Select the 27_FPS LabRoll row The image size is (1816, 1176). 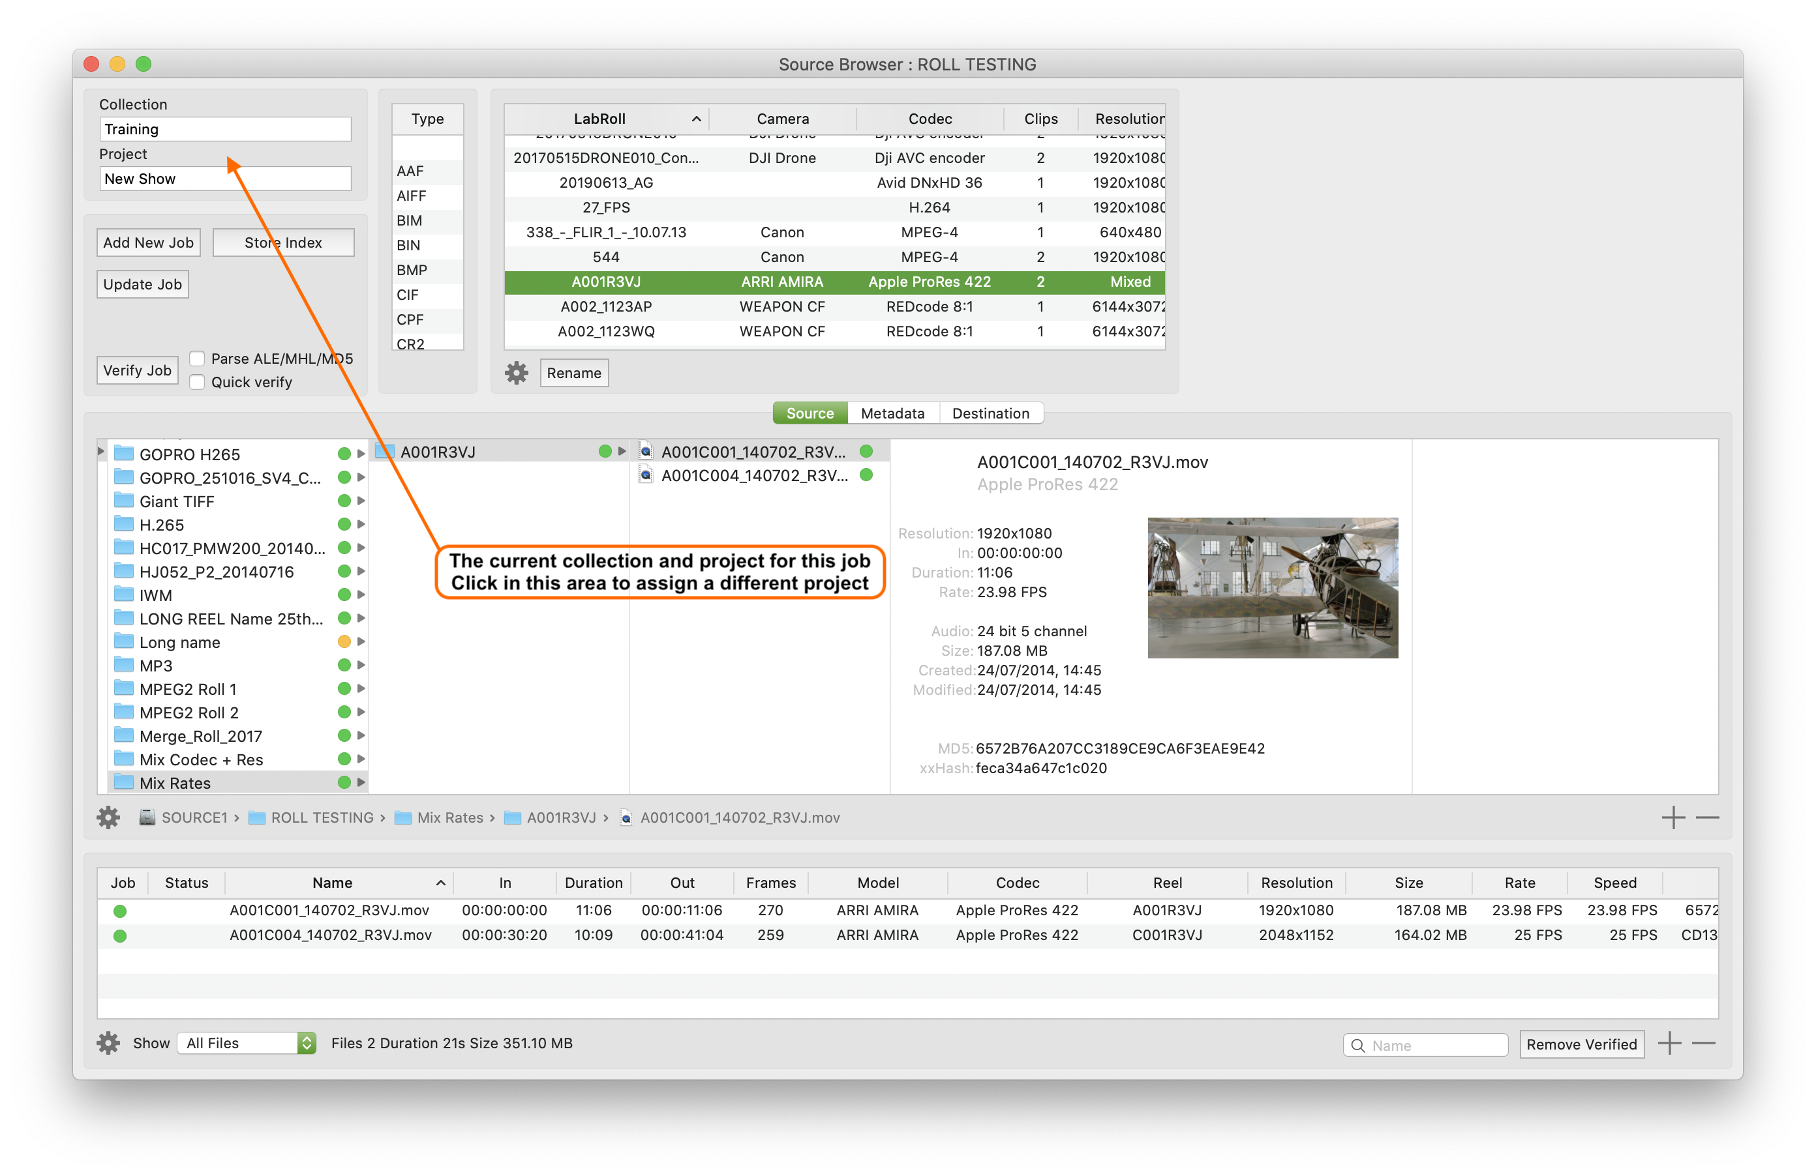tap(834, 207)
